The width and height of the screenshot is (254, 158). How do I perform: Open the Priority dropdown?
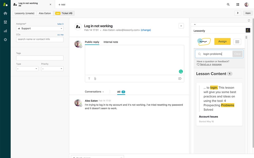52,69
